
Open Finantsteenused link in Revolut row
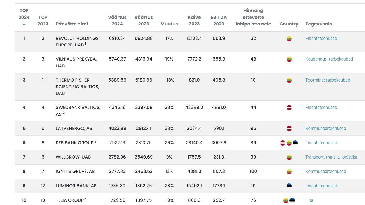pyautogui.click(x=321, y=39)
